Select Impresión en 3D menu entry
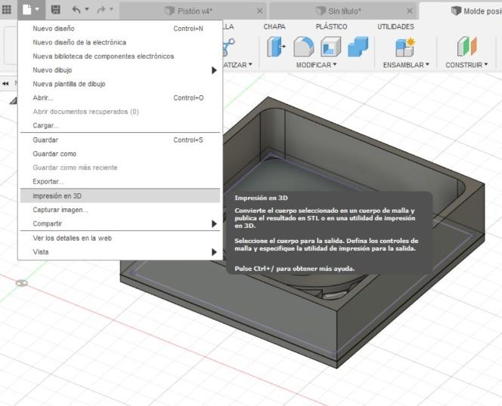The width and height of the screenshot is (502, 406). tap(120, 195)
